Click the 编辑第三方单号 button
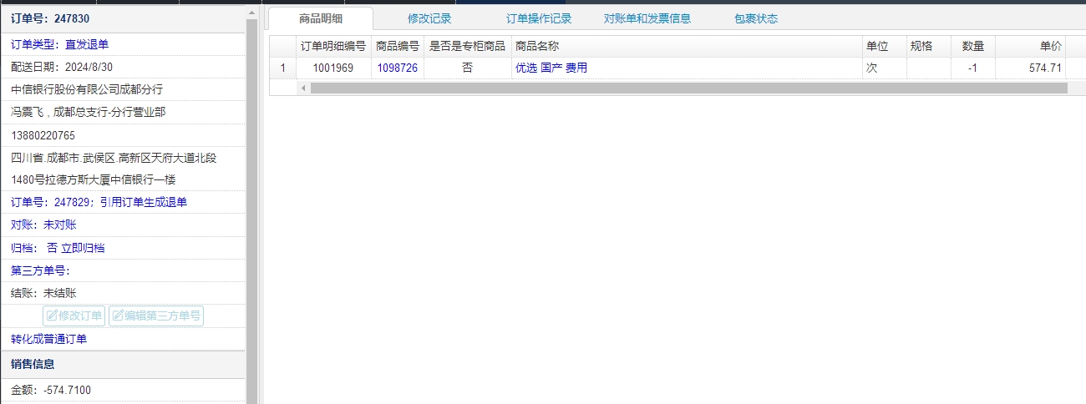Viewport: 1086px width, 404px height. pyautogui.click(x=156, y=316)
